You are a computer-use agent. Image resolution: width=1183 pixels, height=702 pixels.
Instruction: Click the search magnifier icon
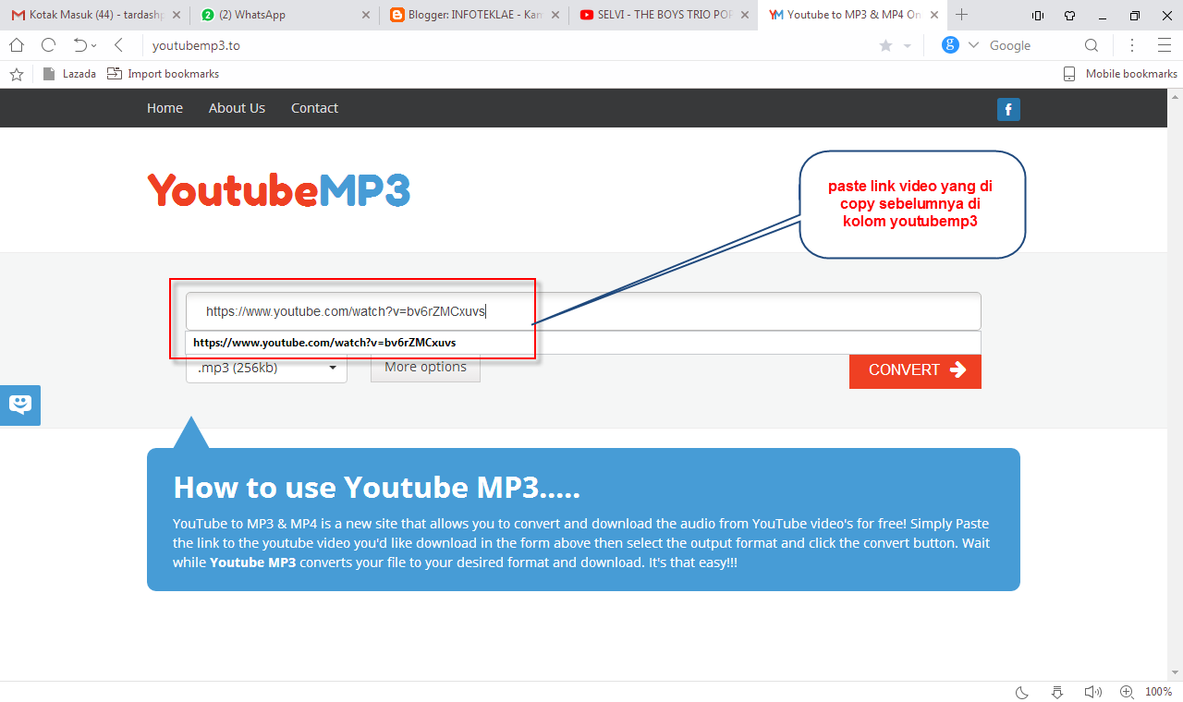(1092, 45)
